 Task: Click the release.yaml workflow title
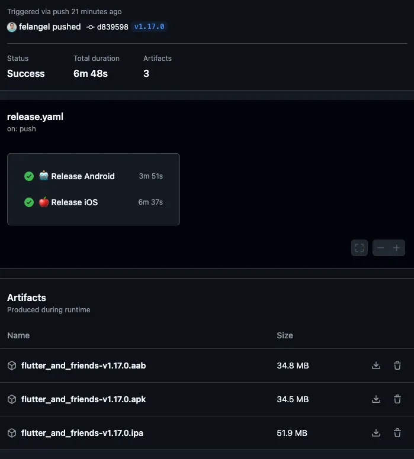(35, 117)
